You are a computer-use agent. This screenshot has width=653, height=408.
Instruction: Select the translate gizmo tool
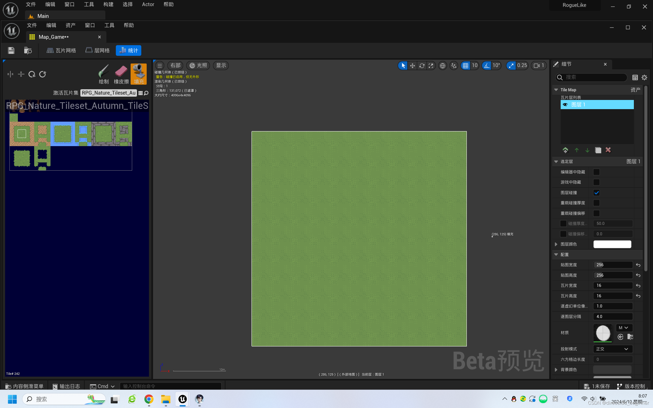pyautogui.click(x=412, y=66)
